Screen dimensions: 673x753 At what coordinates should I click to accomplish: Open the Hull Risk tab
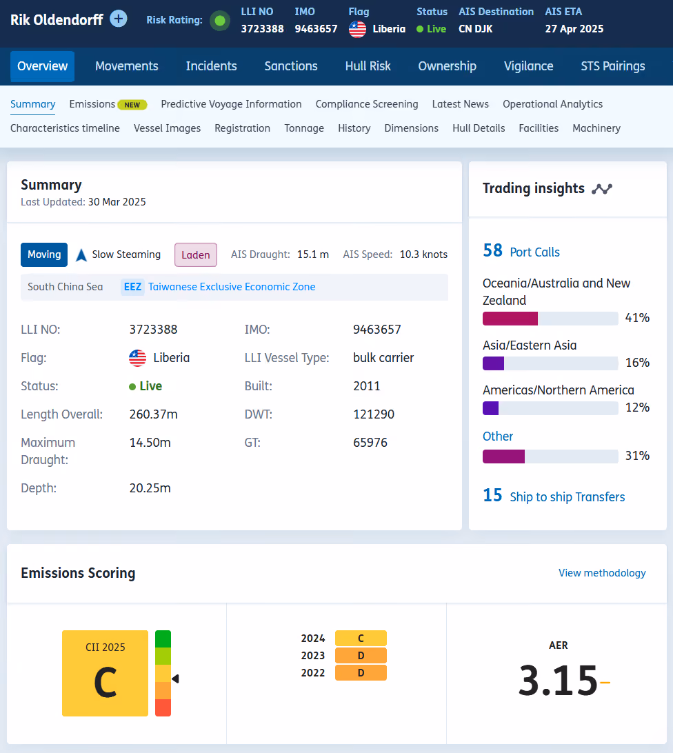(368, 66)
